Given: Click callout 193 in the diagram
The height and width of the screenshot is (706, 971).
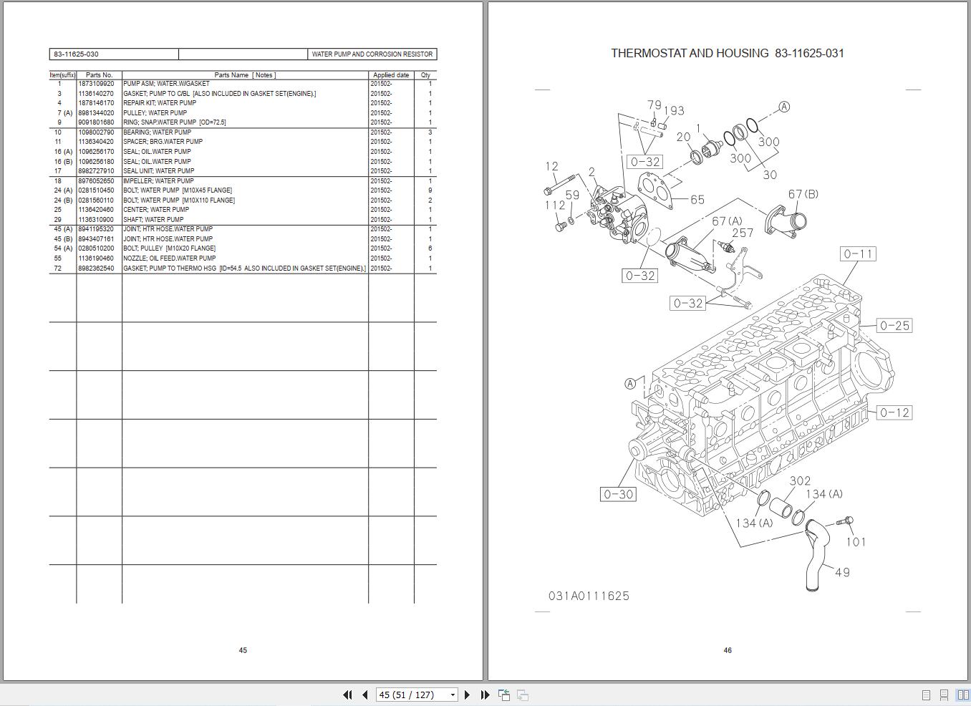Looking at the screenshot, I should 674,111.
